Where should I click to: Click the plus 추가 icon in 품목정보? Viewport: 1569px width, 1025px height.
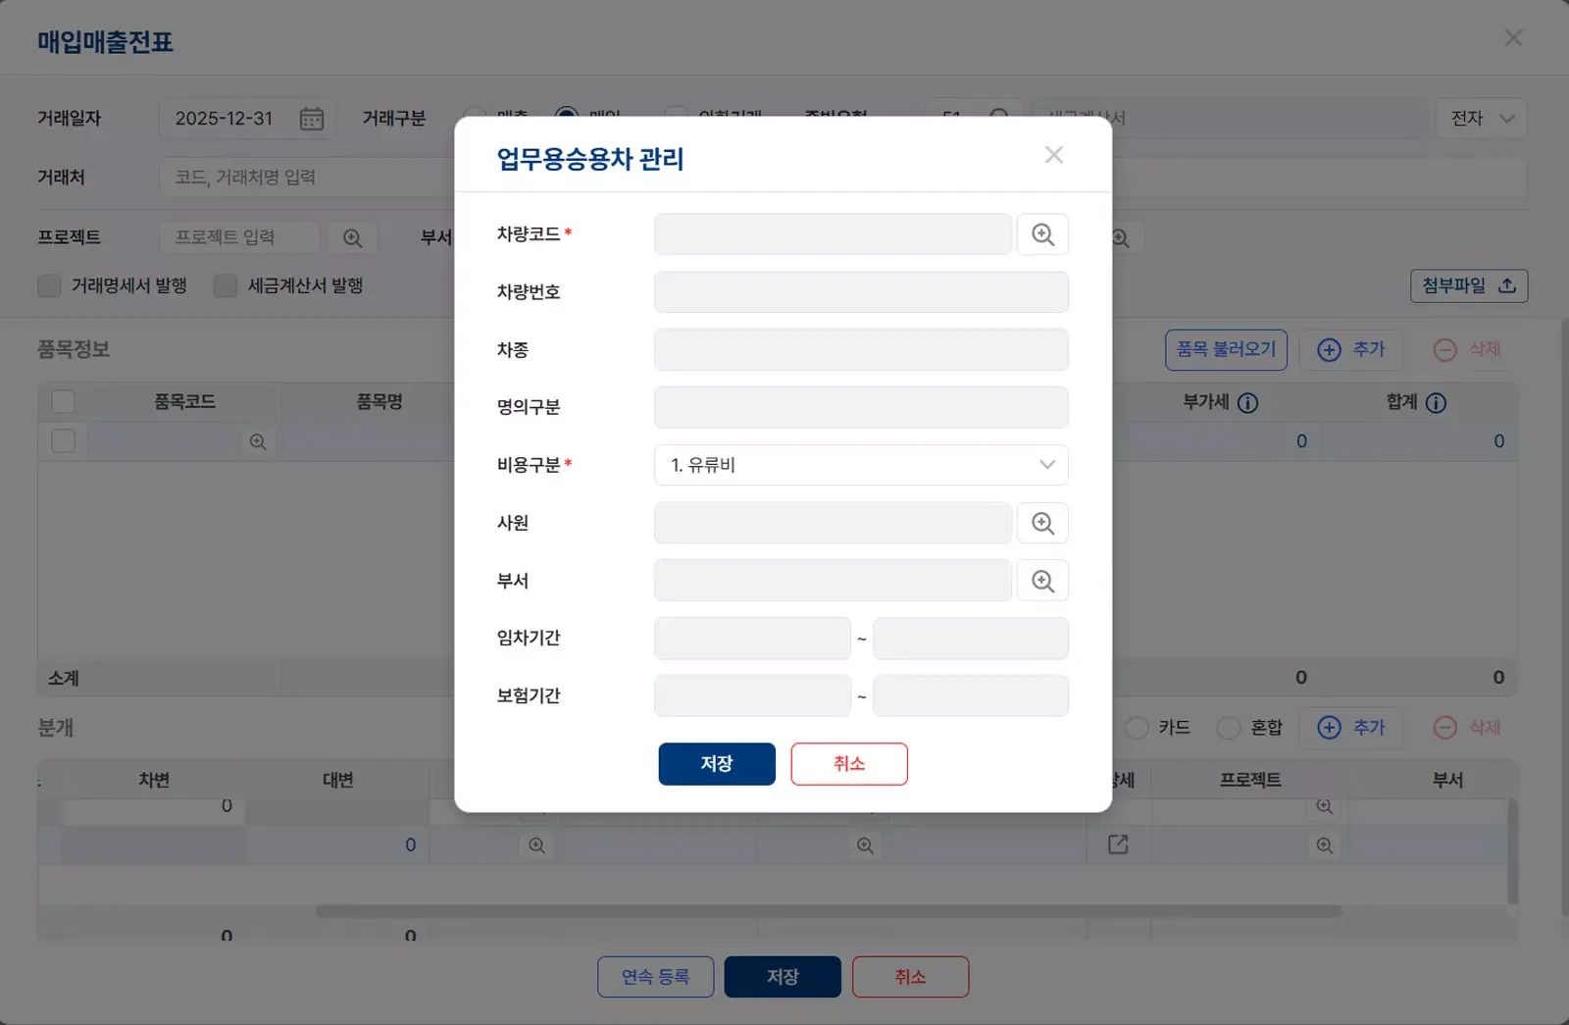click(x=1330, y=349)
